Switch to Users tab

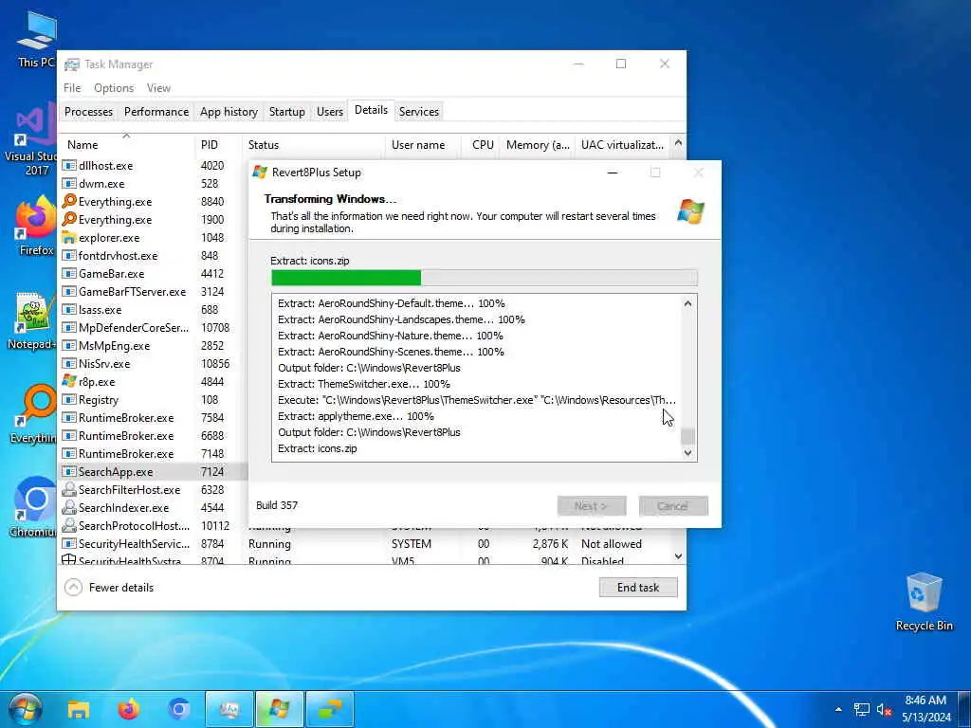(329, 112)
